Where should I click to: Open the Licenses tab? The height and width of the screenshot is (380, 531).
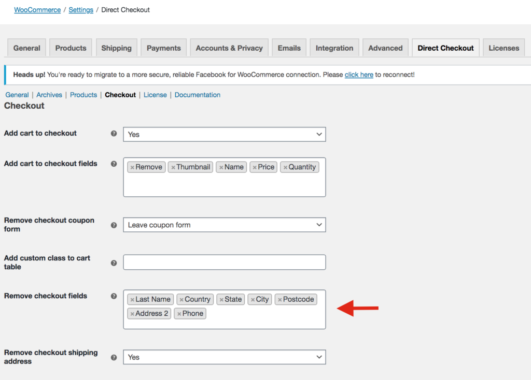(x=504, y=48)
